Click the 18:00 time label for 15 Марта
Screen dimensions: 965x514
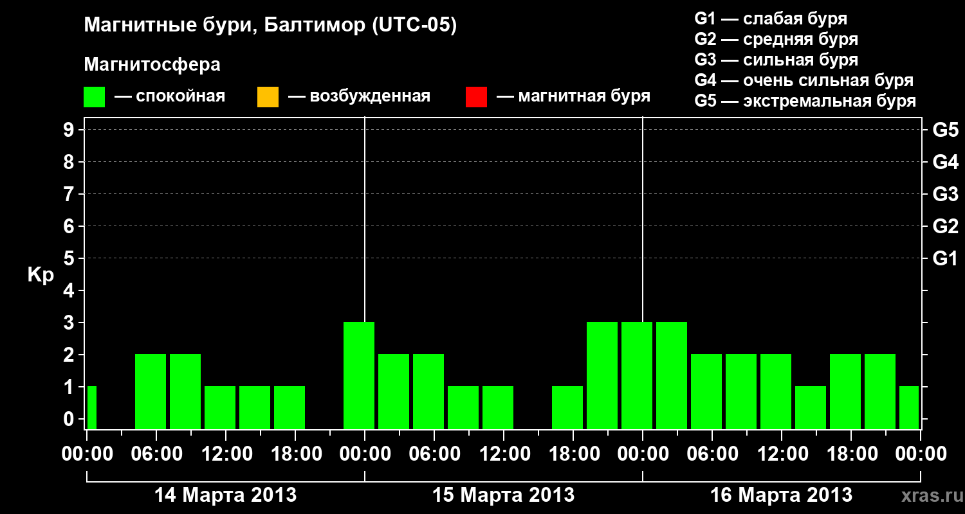coord(573,454)
